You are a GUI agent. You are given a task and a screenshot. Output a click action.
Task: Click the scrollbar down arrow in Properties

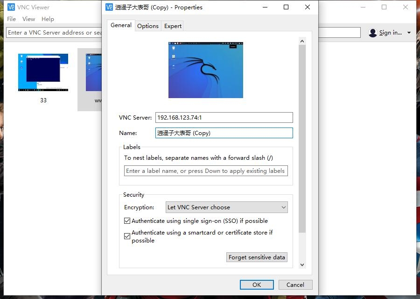tap(302, 265)
